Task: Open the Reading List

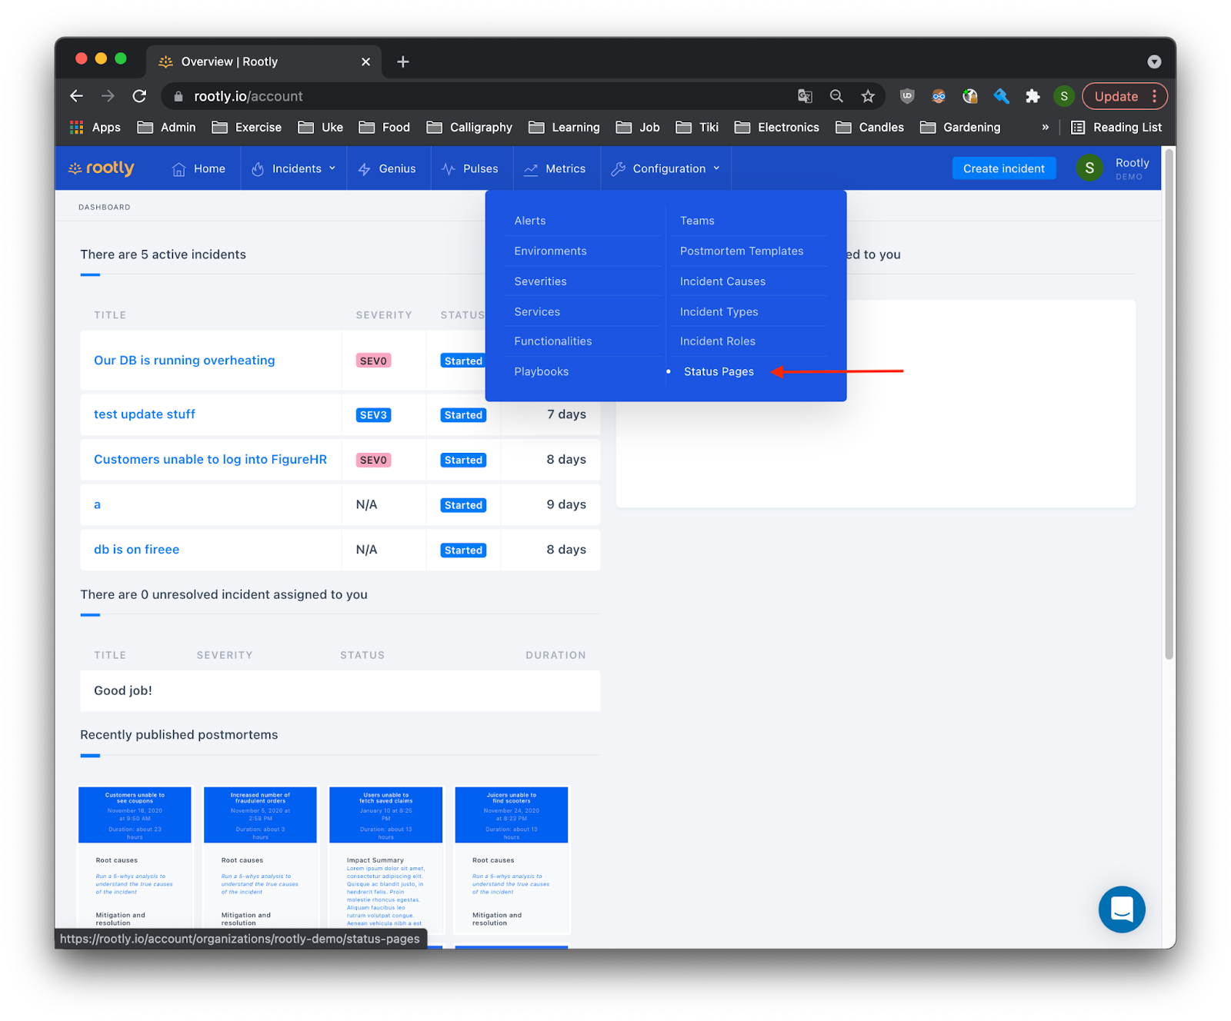Action: pyautogui.click(x=1116, y=128)
